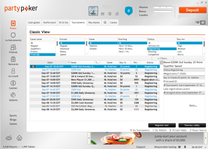Click the Deposit button

[192, 10]
